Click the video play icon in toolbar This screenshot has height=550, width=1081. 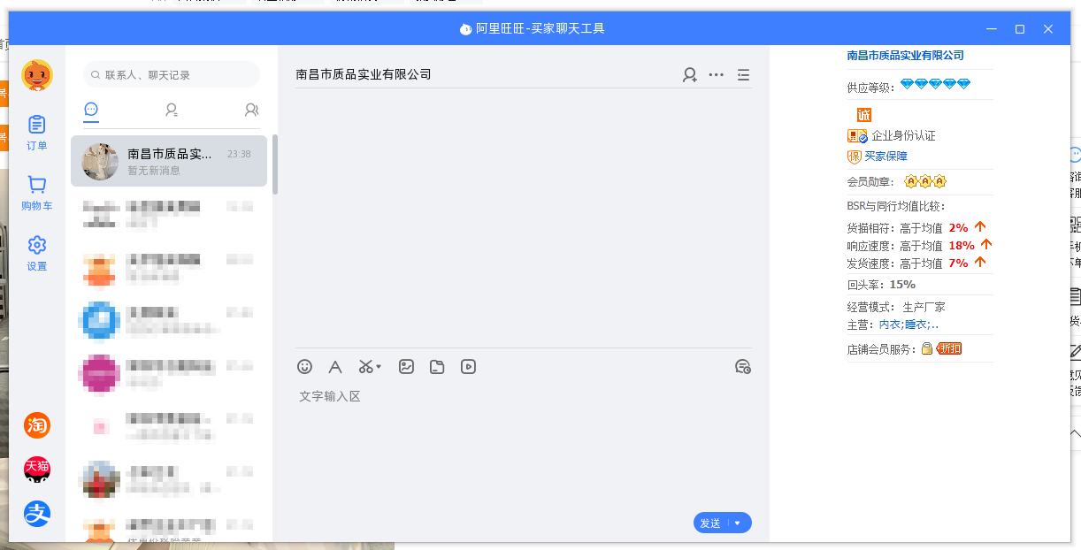coord(468,366)
